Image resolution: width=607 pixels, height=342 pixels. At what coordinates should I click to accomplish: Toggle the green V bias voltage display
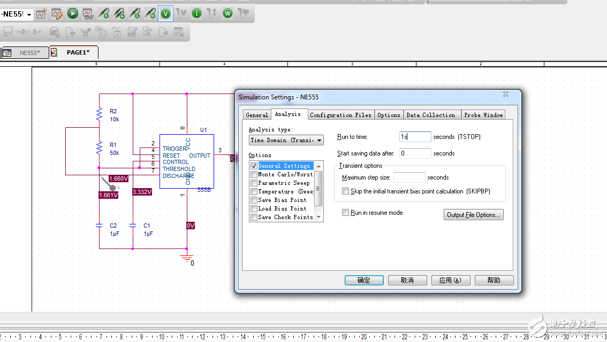pyautogui.click(x=165, y=14)
